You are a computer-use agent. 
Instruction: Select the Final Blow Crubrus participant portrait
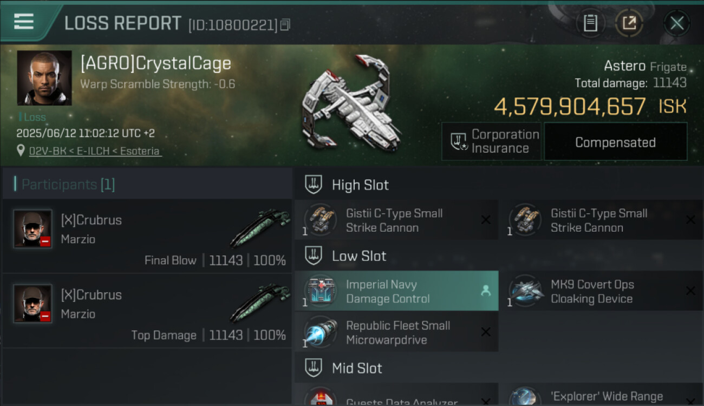(x=32, y=229)
